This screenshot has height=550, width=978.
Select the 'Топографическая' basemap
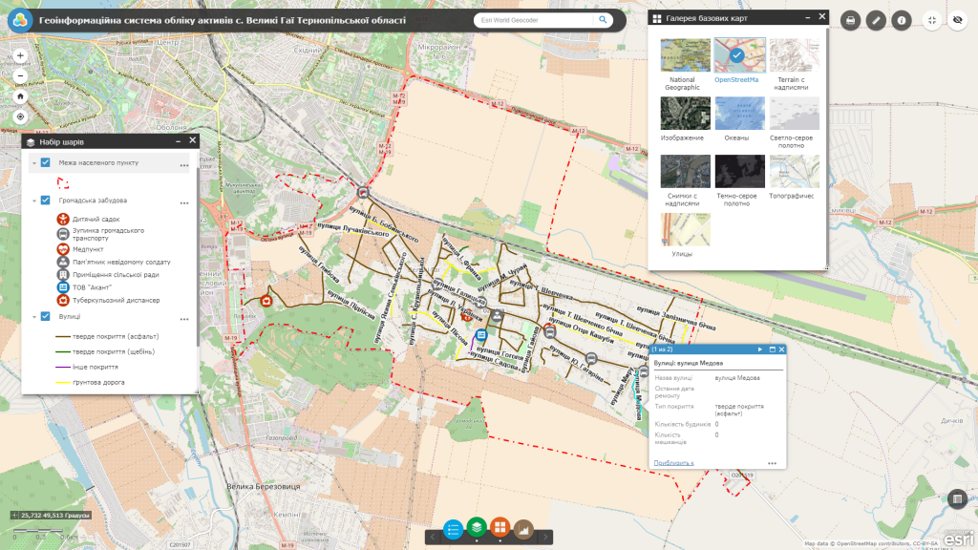tap(794, 172)
